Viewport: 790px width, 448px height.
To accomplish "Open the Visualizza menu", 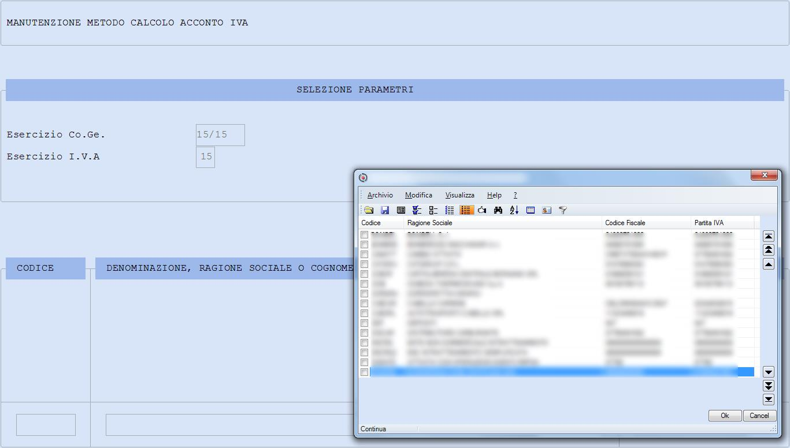I will point(460,195).
